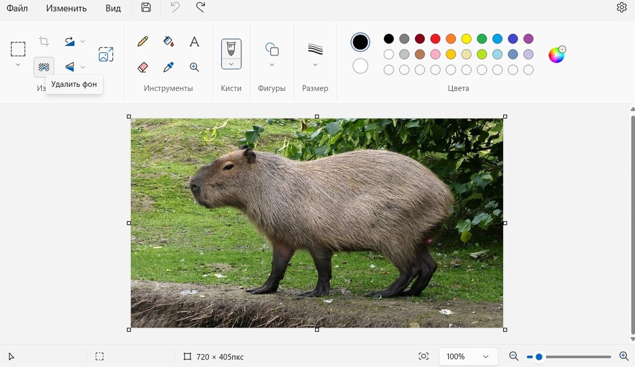The image size is (635, 367).
Task: Select the Color picker eyedropper tool
Action: tap(168, 67)
